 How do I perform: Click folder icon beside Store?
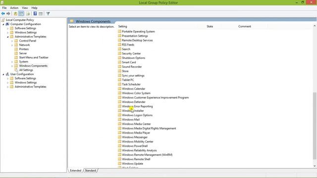(119, 71)
